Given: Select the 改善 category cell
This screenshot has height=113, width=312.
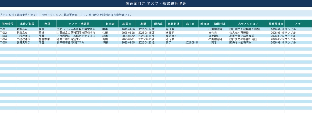Looking at the screenshot, I should (47, 42).
